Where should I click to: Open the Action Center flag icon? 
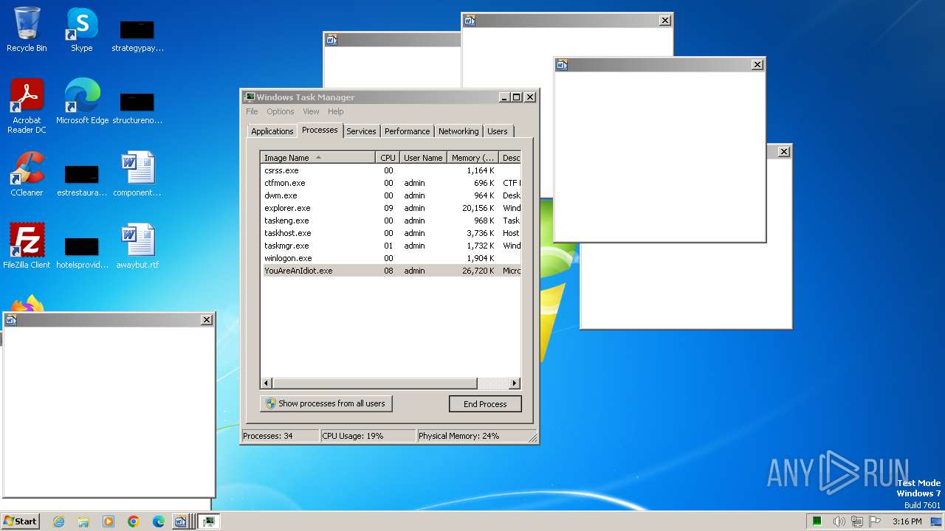point(875,521)
